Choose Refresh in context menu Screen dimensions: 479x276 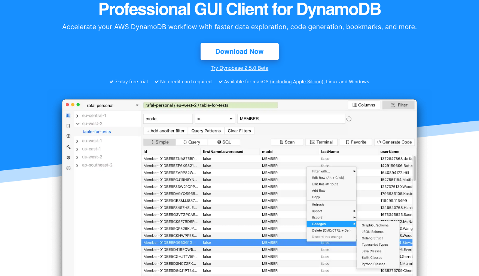332,205
